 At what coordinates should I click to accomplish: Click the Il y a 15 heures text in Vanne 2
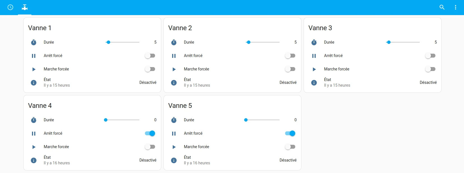coord(197,85)
